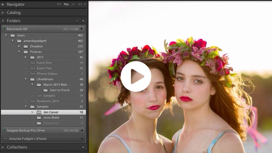Click the 576 / 931 GB disk space readout
Screen dimensions: 272x153
click(71, 131)
